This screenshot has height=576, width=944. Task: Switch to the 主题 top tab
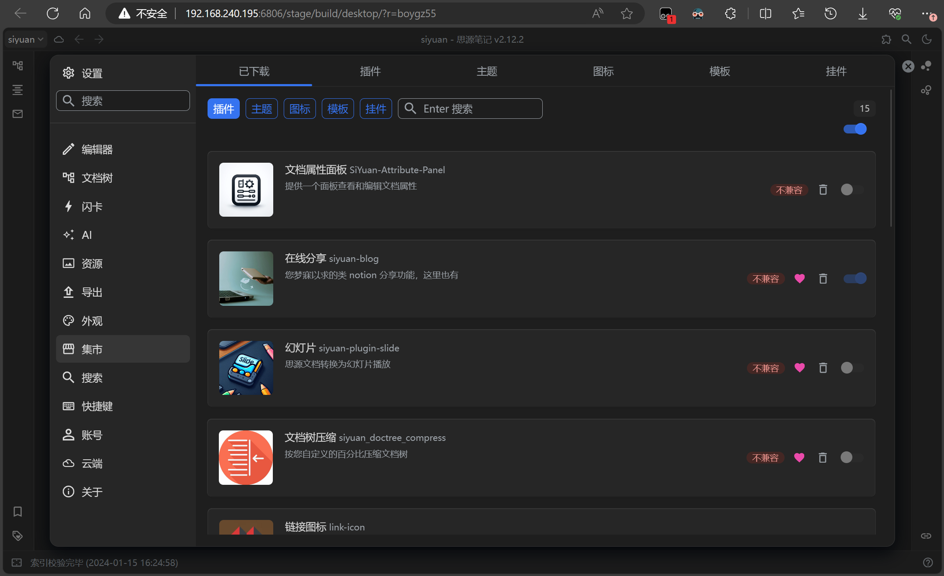point(487,72)
